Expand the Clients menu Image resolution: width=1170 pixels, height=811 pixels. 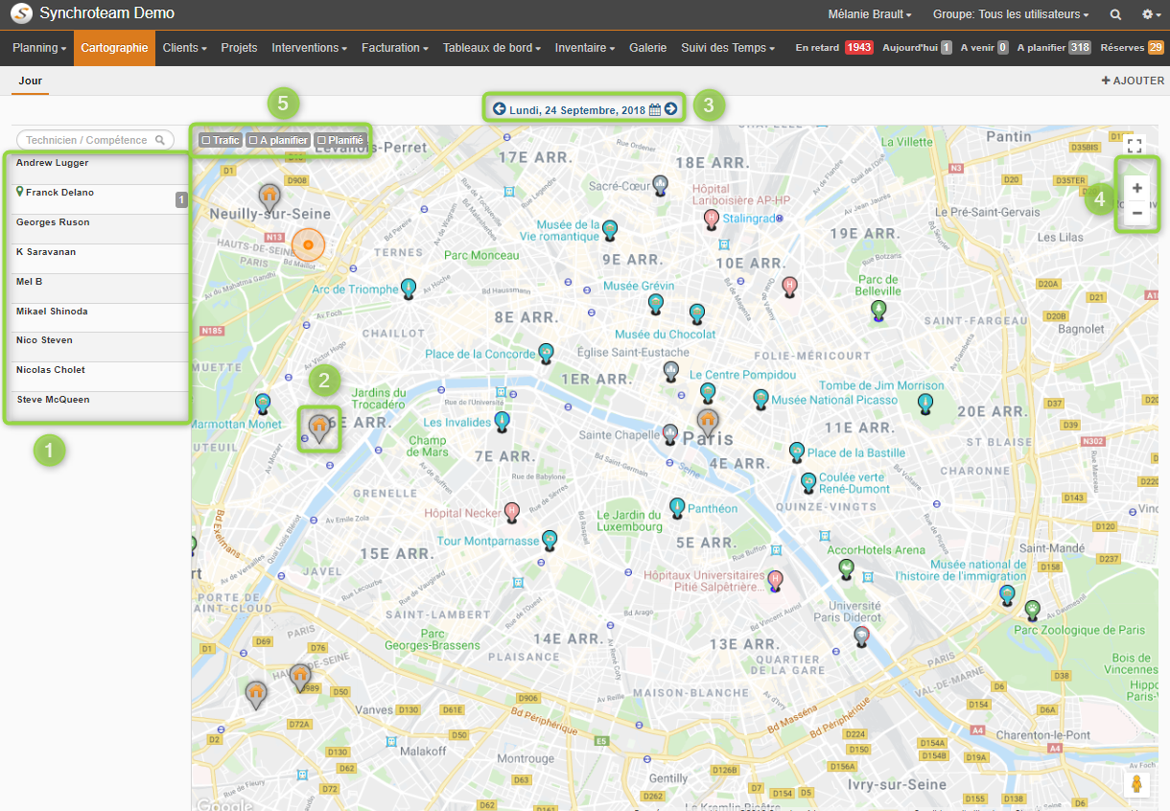coord(185,48)
